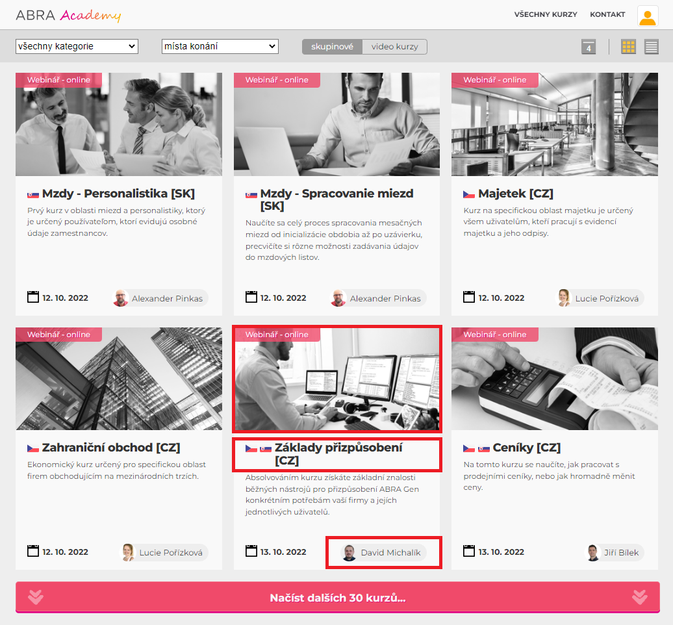Go to KONTAKT in the top menu
This screenshot has width=673, height=625.
coord(607,14)
